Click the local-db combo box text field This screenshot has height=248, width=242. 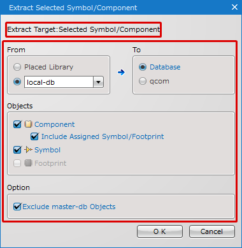pyautogui.click(x=59, y=82)
